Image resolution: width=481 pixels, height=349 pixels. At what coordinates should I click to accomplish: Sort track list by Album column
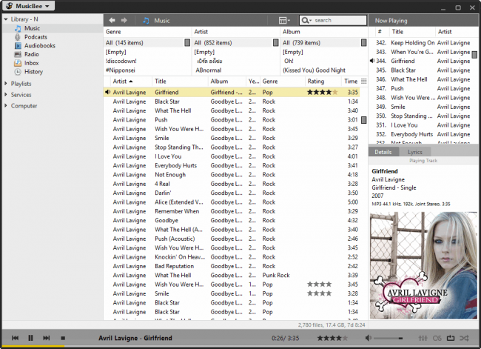click(x=227, y=81)
